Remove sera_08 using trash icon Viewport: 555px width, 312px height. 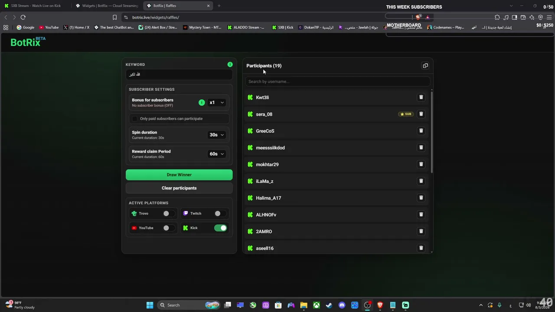(x=421, y=114)
